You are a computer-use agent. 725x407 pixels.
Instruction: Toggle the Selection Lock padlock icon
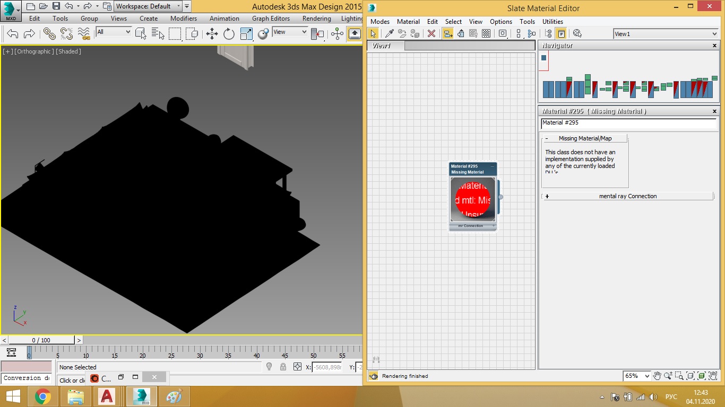coord(283,367)
